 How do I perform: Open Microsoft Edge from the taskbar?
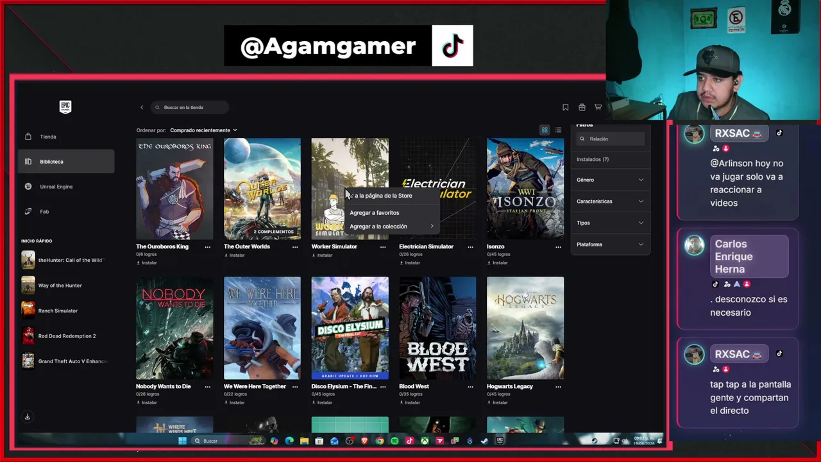click(289, 441)
